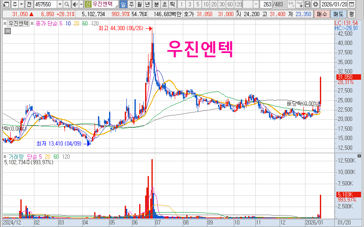Open chart settings gear icon

tap(316, 4)
